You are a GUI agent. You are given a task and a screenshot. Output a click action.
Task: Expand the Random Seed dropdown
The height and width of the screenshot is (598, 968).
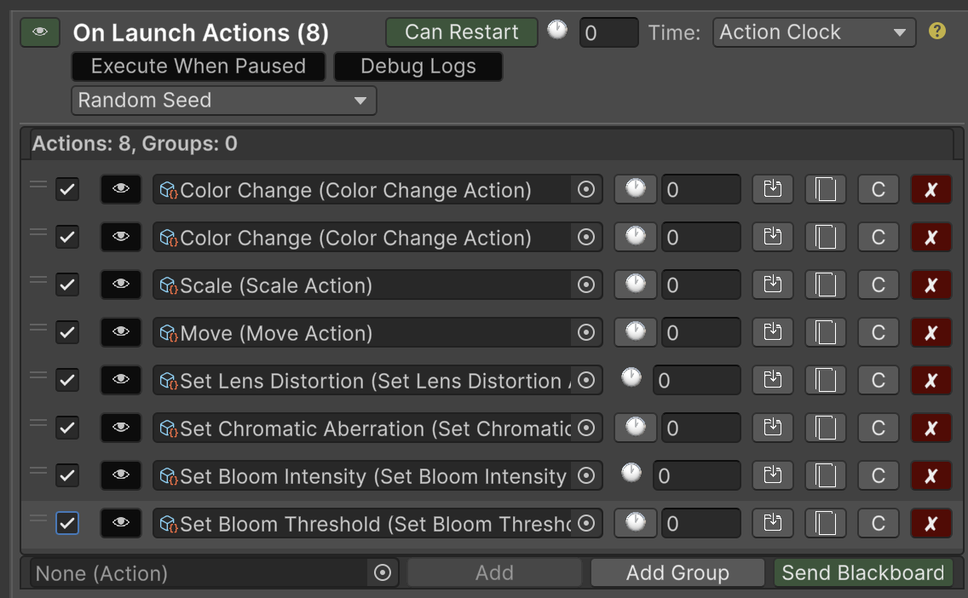click(x=223, y=101)
